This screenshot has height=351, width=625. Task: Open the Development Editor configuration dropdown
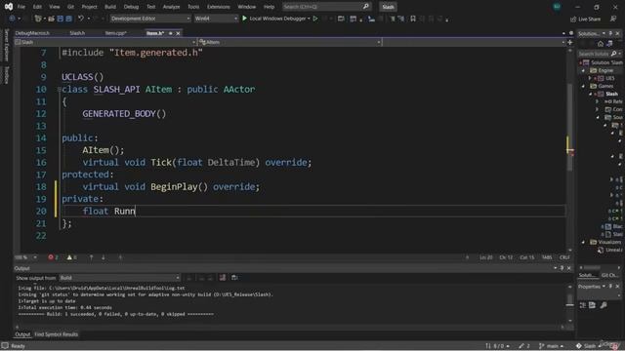pos(149,19)
